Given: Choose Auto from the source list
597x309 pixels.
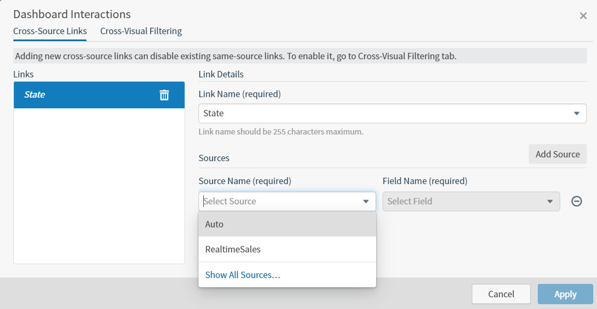Looking at the screenshot, I should 287,224.
